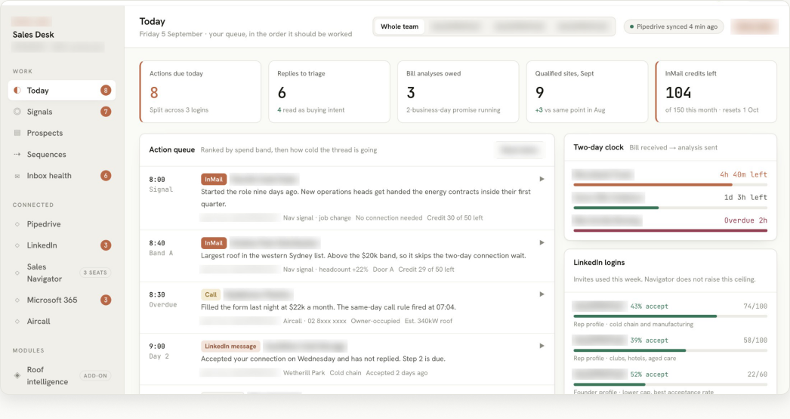Viewport: 790px width, 419px height.
Task: Click "39% accept" label
Action: (649, 340)
